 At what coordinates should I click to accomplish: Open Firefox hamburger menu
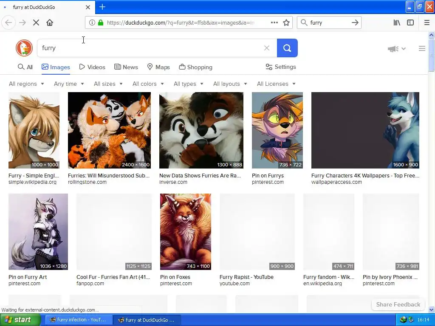(427, 22)
